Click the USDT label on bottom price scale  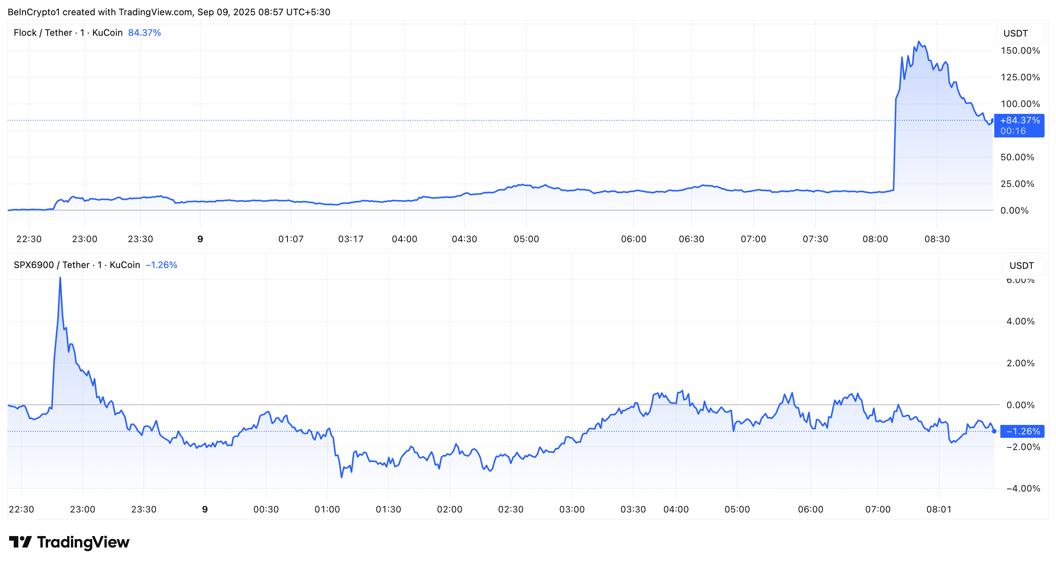point(1023,265)
